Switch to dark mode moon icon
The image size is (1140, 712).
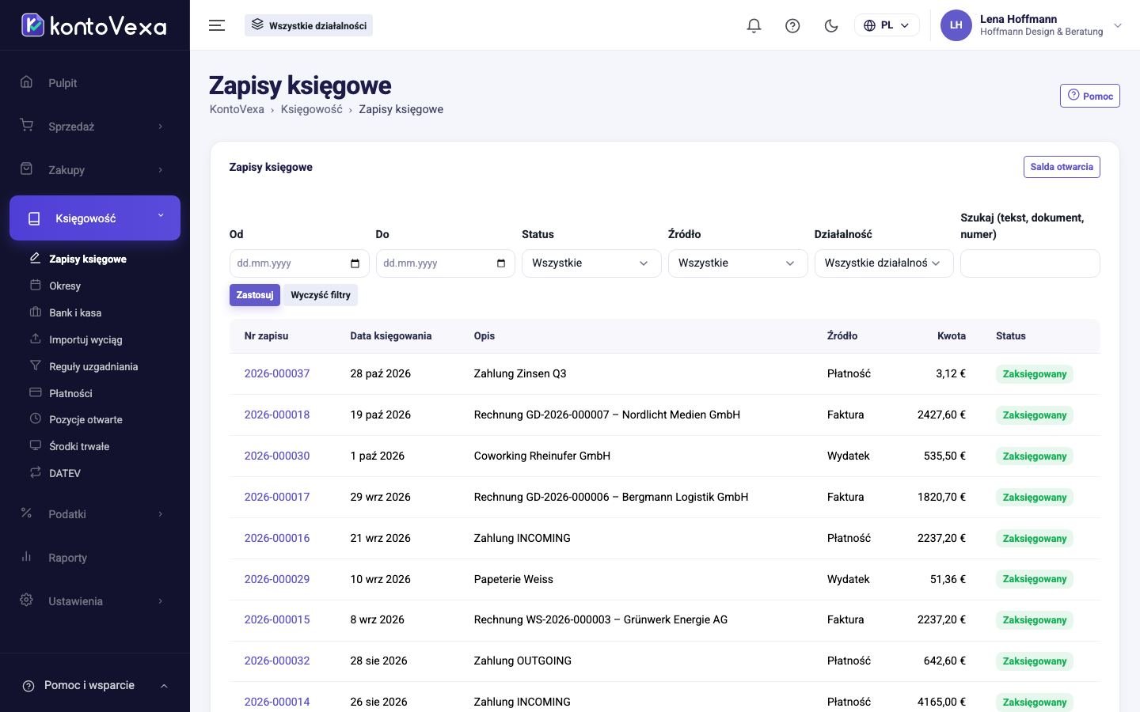point(831,25)
